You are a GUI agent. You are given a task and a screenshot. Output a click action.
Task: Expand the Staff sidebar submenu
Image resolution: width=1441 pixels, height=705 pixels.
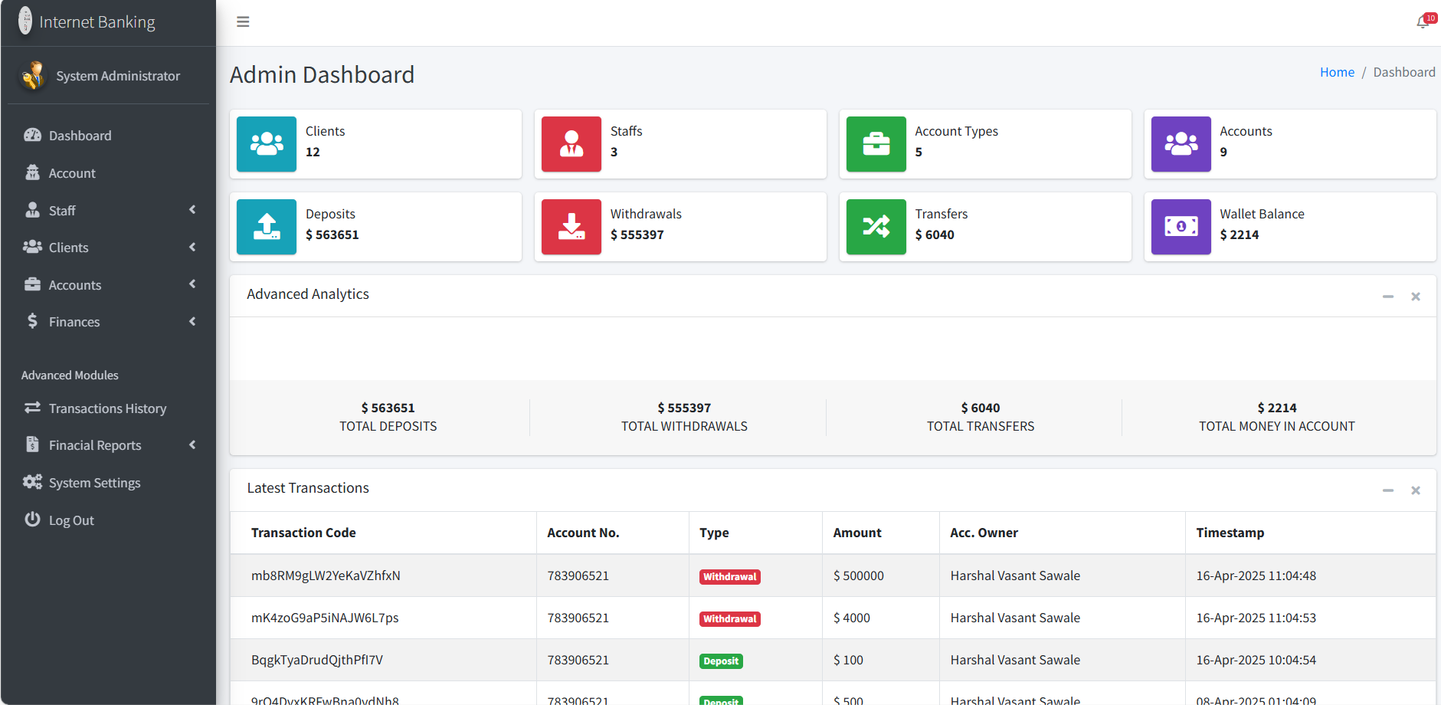pos(108,210)
